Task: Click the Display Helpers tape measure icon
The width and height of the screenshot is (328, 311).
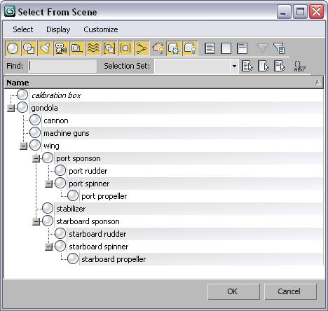Action: (x=77, y=48)
